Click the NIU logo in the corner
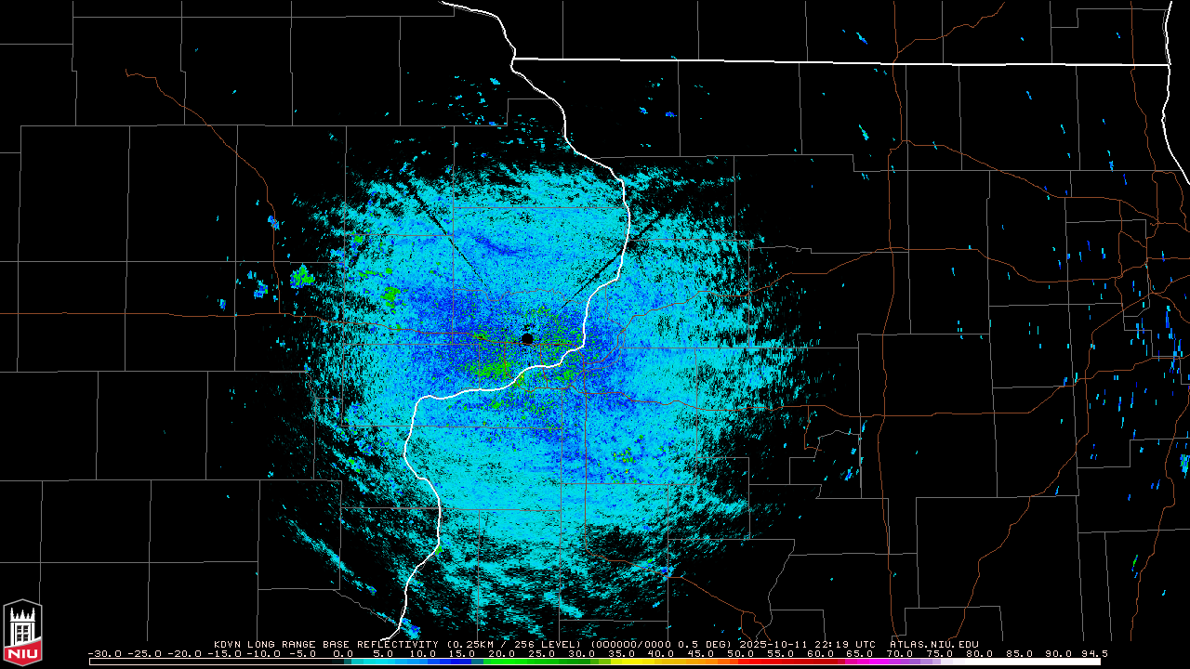Screen dimensions: 1190x669 22,632
